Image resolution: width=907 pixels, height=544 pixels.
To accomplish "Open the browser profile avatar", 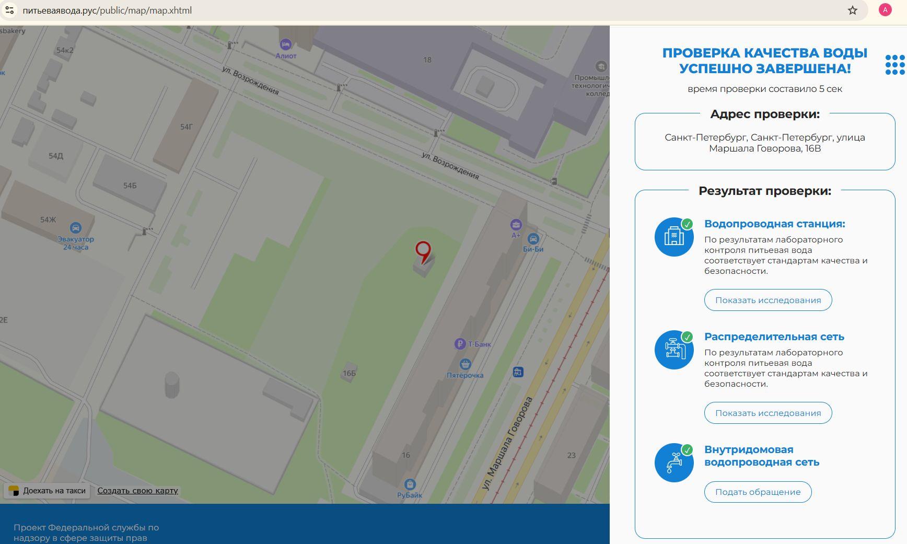I will pyautogui.click(x=885, y=10).
